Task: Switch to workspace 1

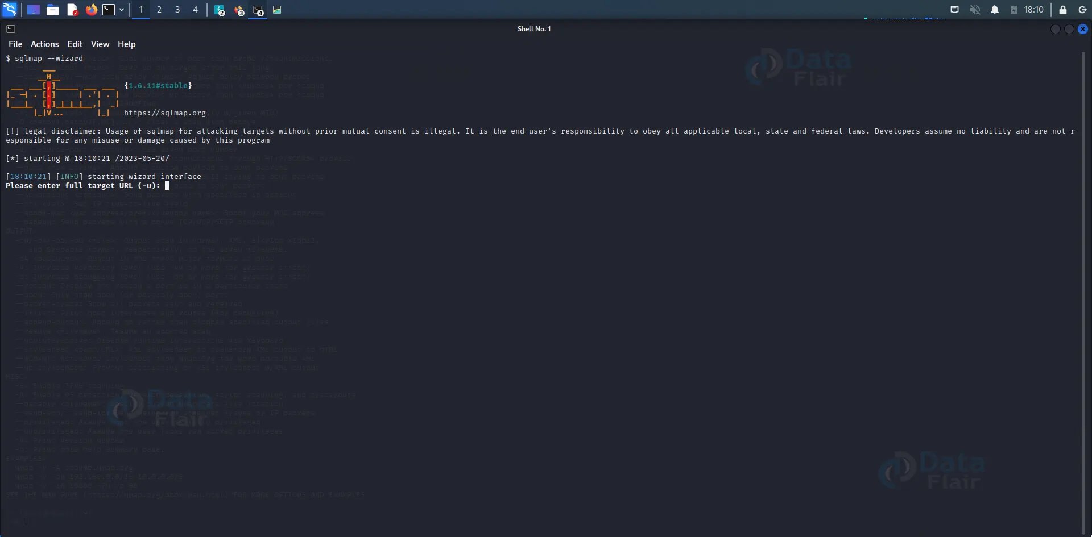Action: click(x=141, y=10)
